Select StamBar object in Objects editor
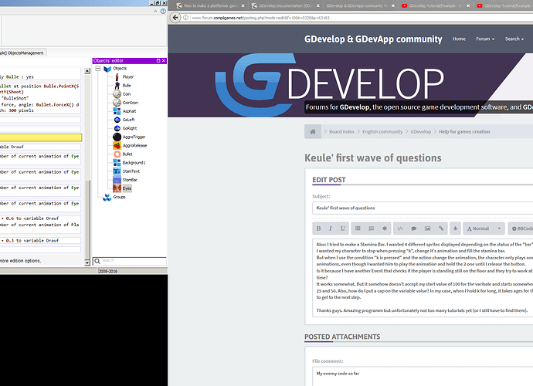 click(130, 180)
